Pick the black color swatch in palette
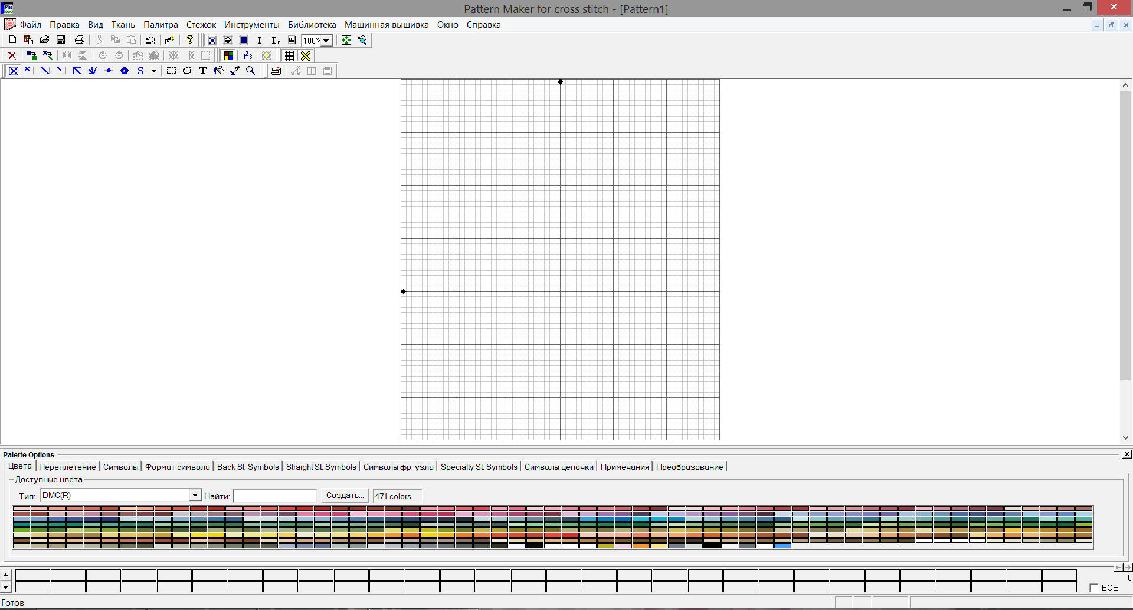 535,546
